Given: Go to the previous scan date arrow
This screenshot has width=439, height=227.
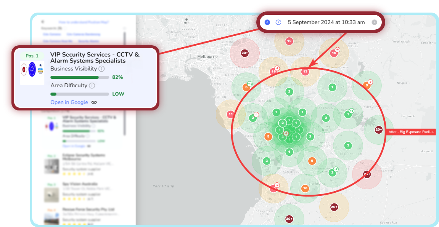Looking at the screenshot, I should pos(267,22).
